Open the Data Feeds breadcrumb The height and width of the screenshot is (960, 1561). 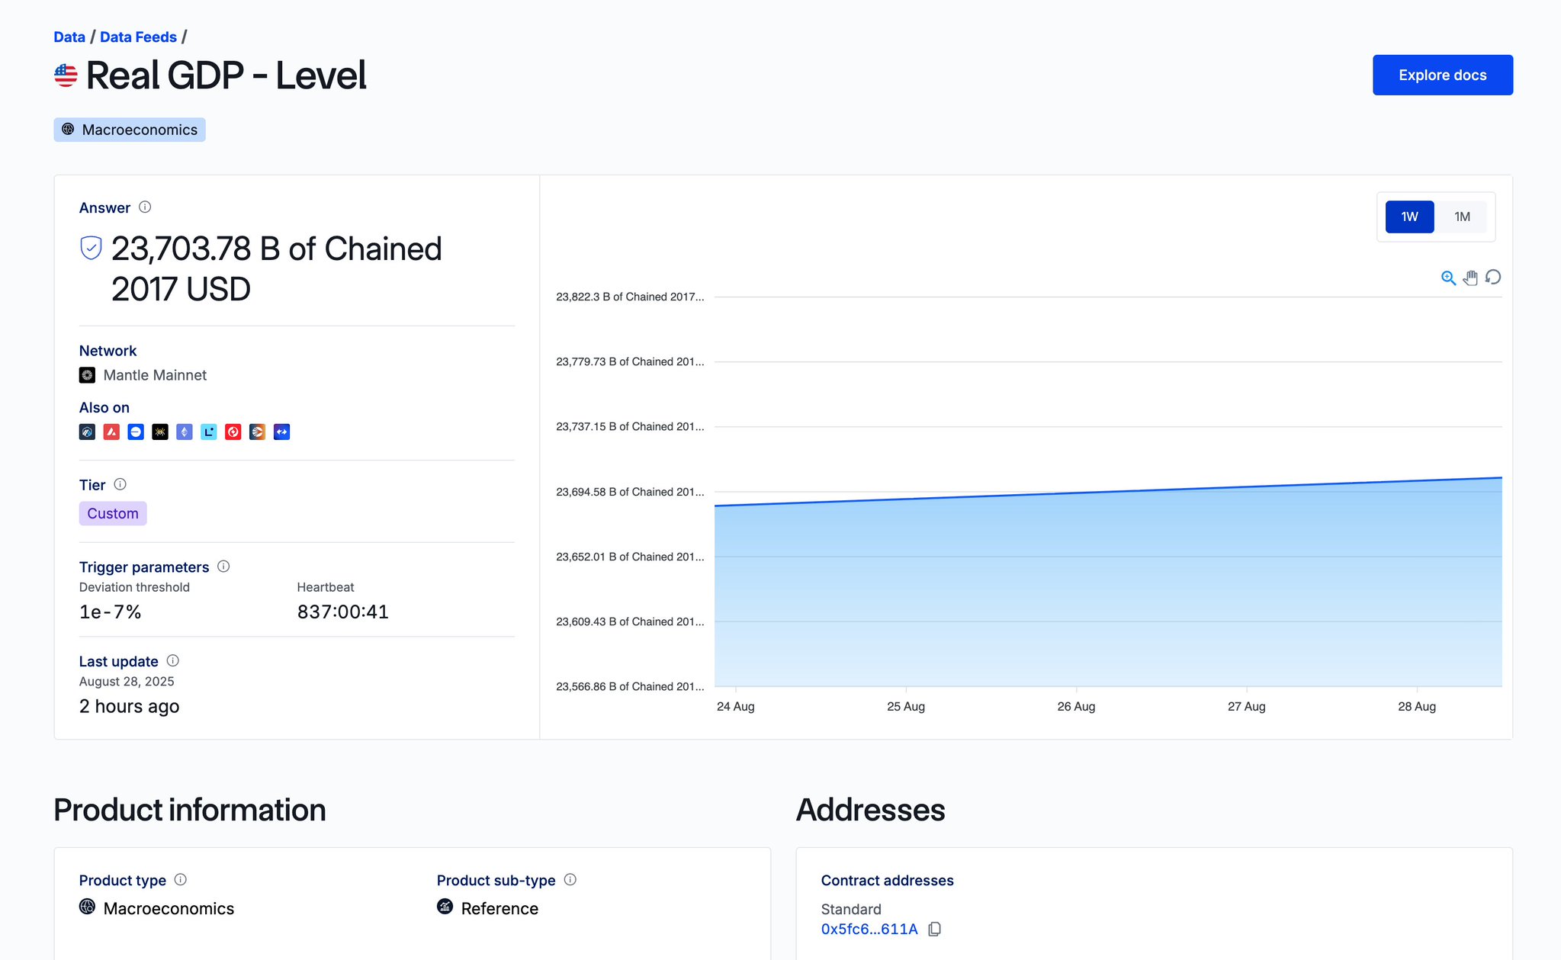(x=138, y=37)
